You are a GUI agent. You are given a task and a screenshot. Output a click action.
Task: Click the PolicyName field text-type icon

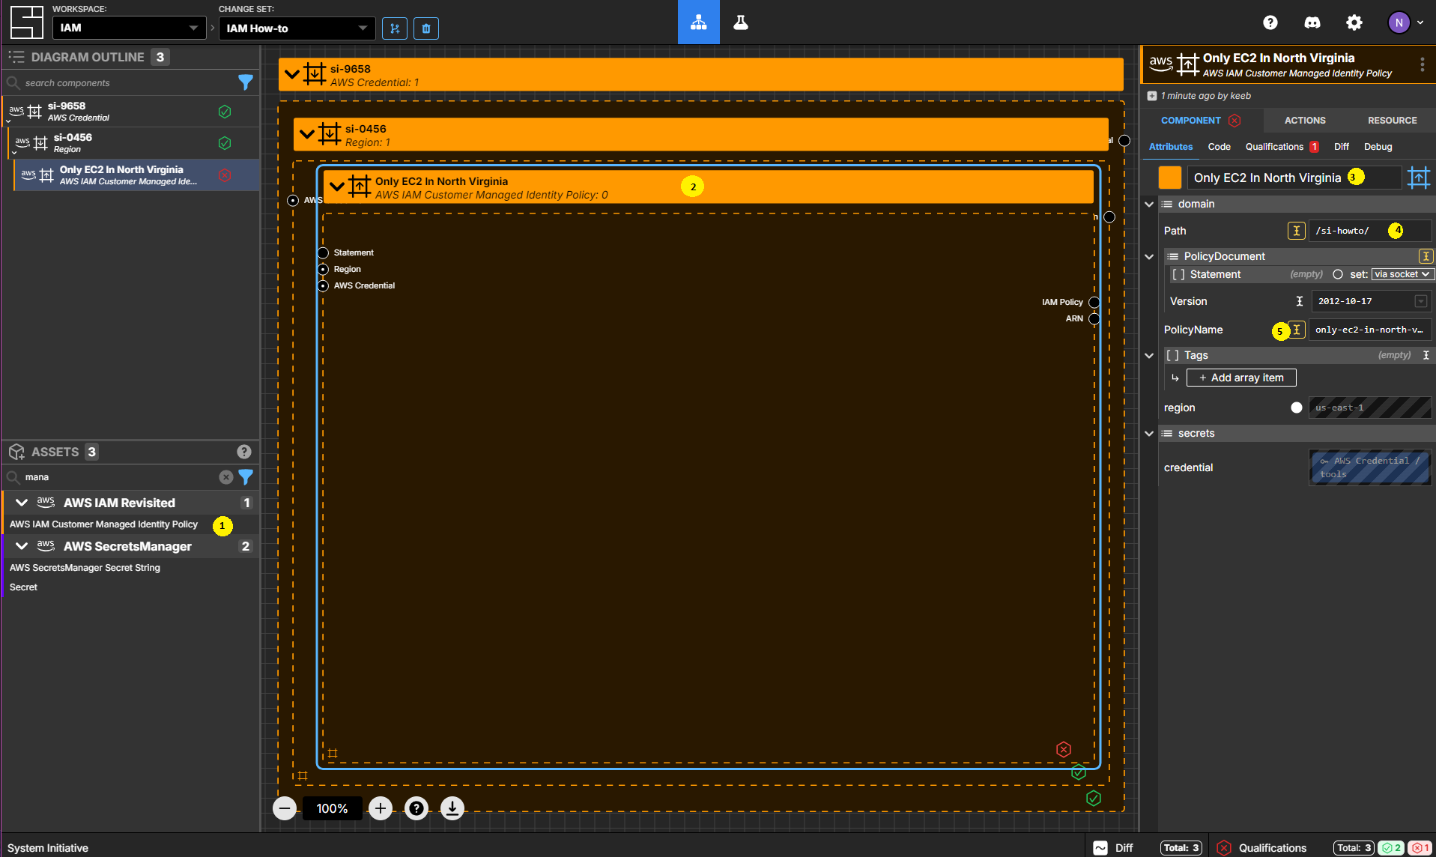1297,330
